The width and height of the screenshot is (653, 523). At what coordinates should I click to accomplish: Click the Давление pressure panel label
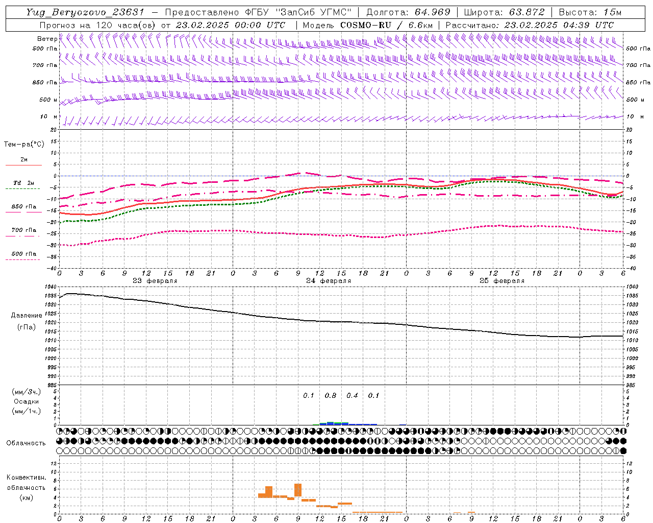click(27, 315)
